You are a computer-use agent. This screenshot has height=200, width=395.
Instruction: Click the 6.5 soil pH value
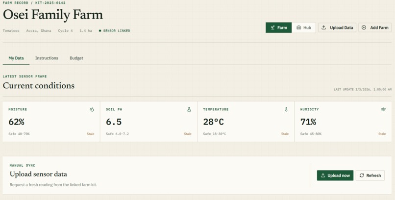coord(114,122)
